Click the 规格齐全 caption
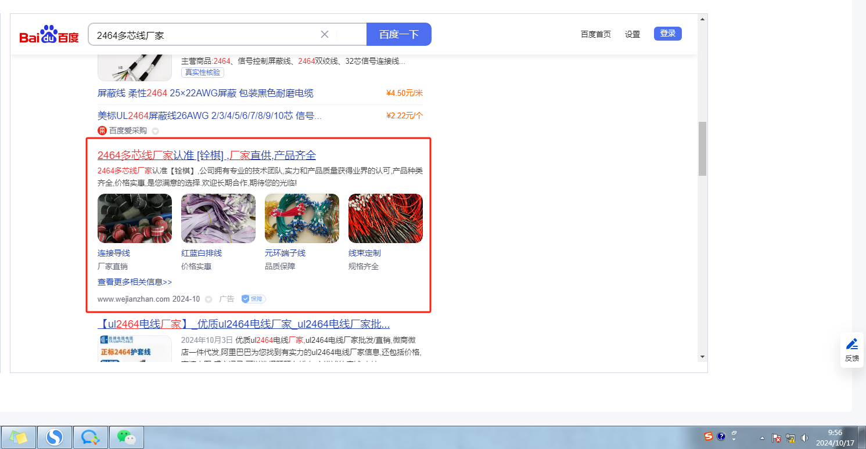This screenshot has height=449, width=866. point(364,266)
